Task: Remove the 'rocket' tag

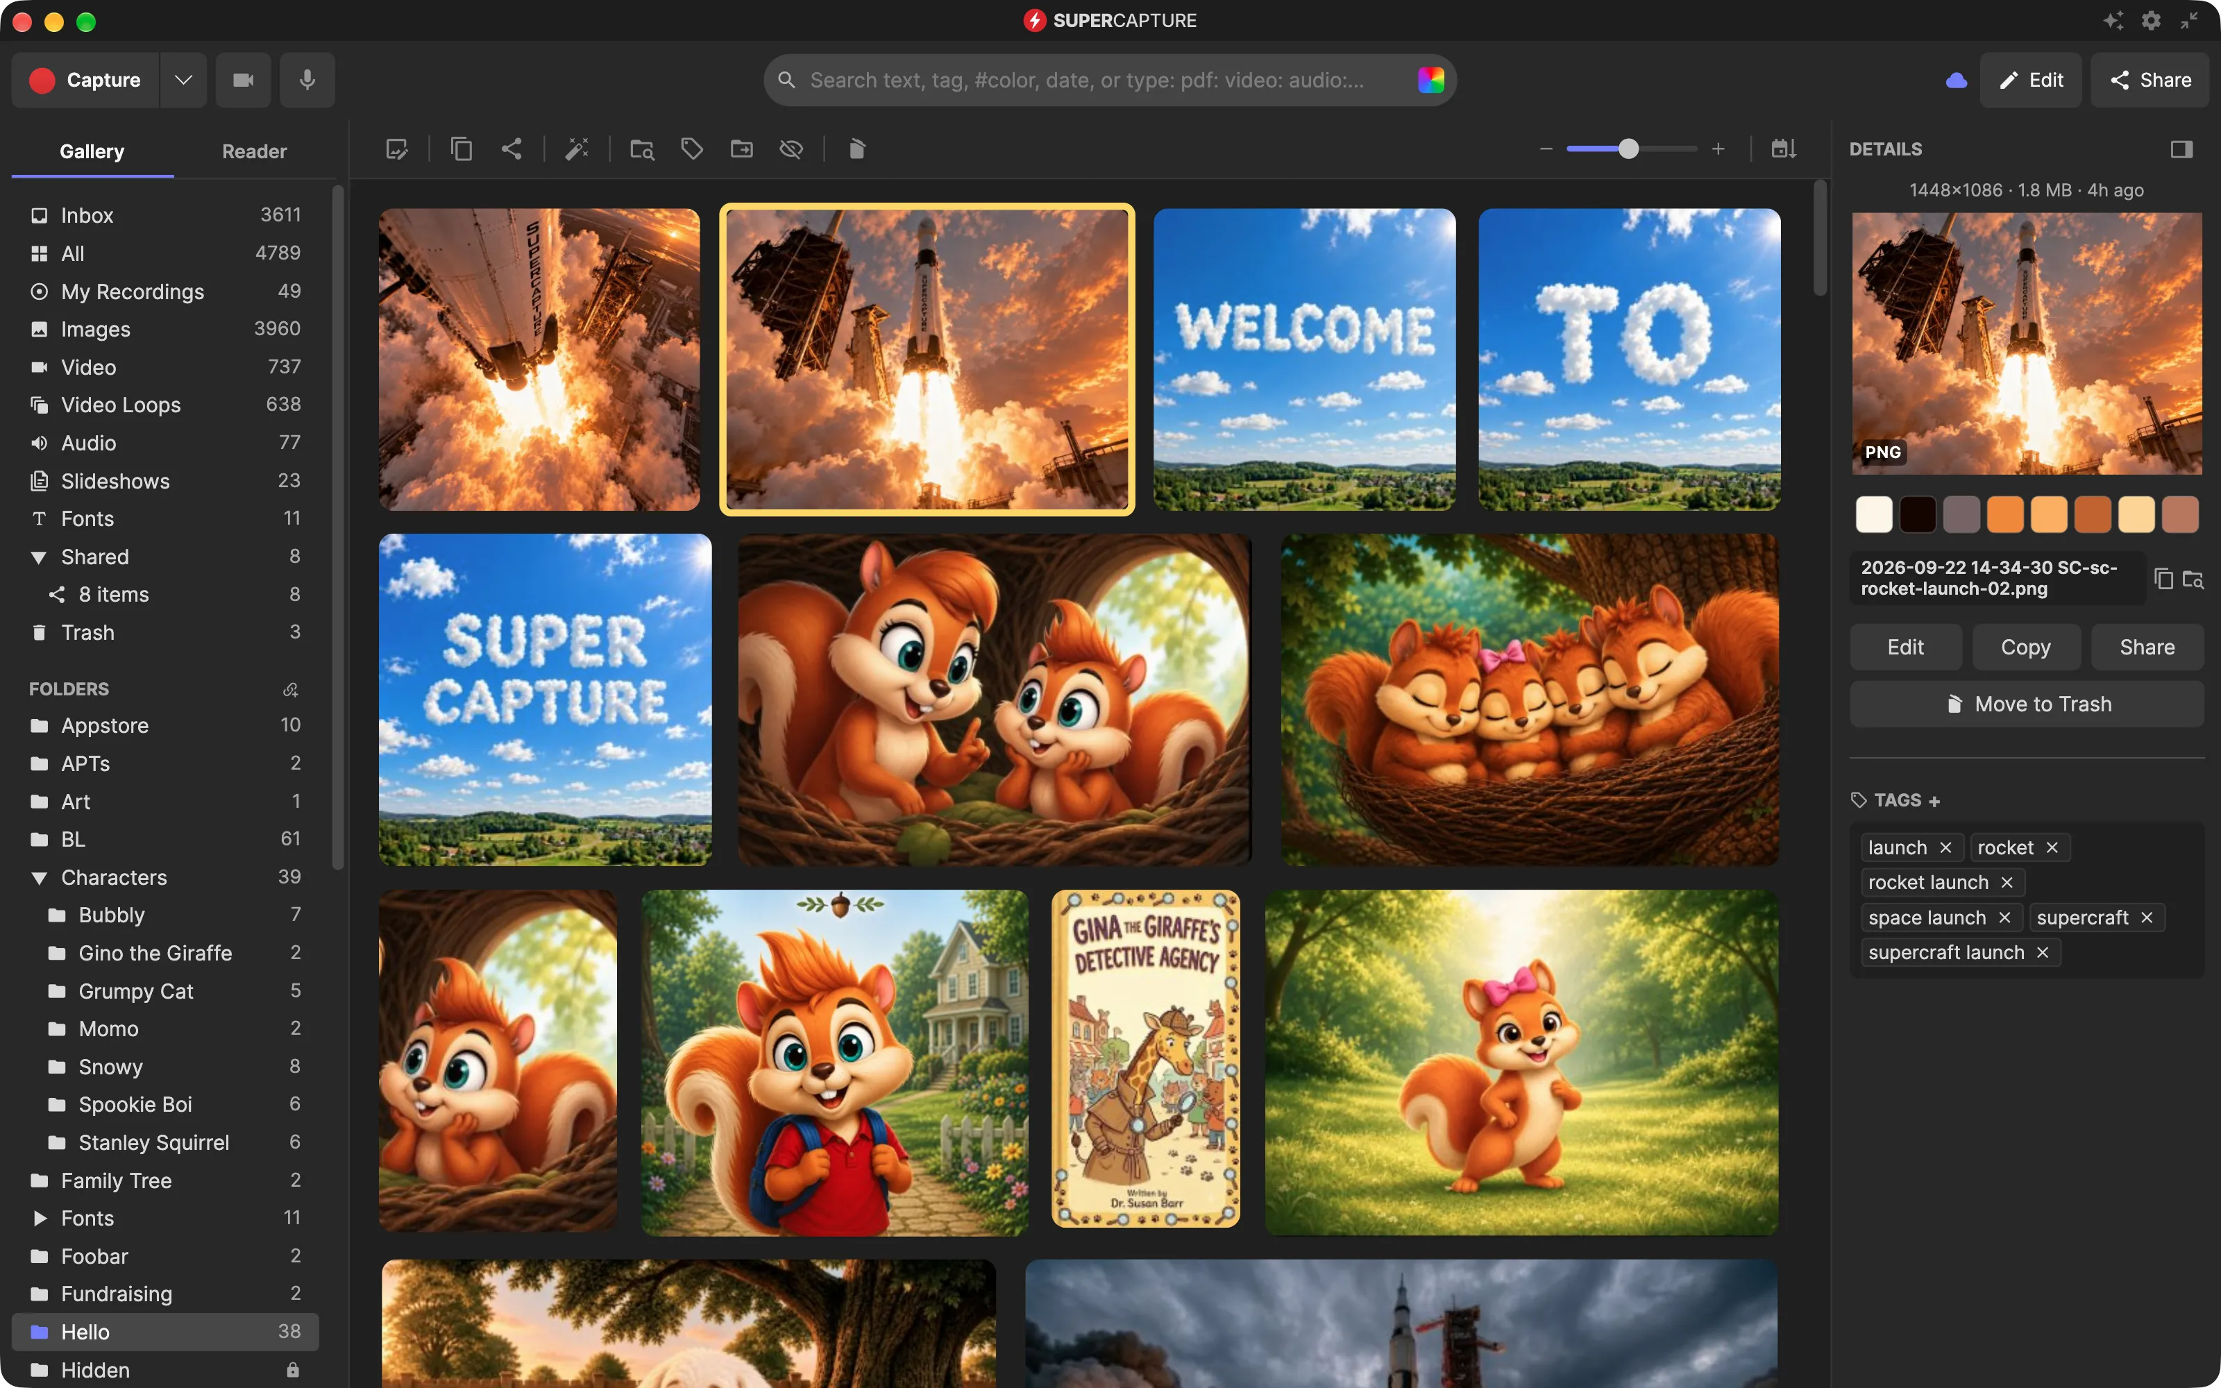Action: pyautogui.click(x=2052, y=847)
